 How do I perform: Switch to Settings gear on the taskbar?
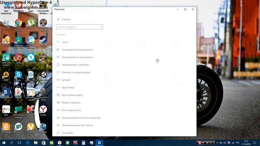(99, 143)
